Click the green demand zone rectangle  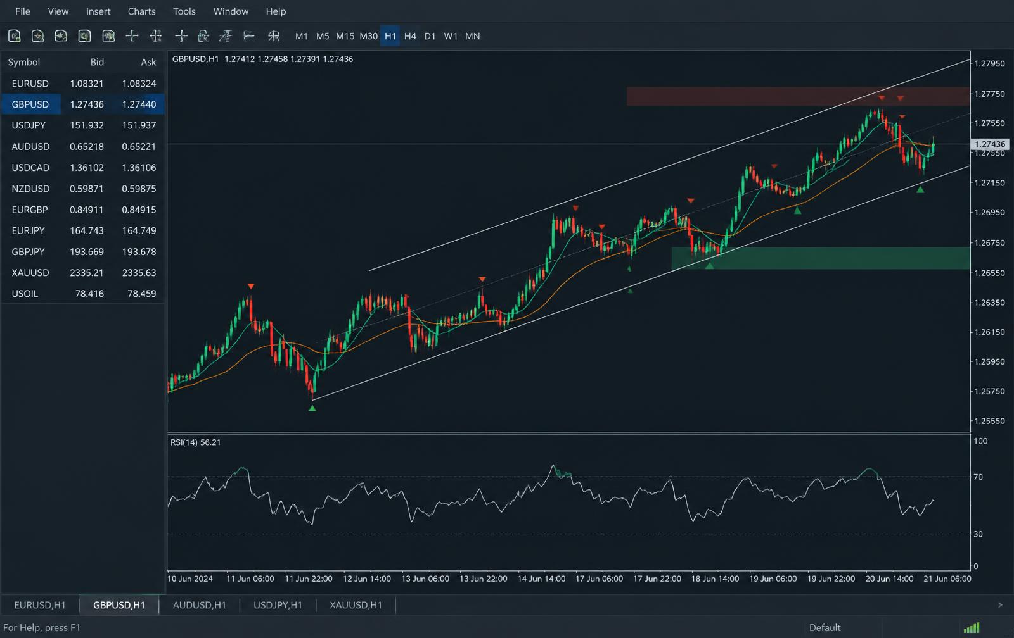click(x=821, y=258)
